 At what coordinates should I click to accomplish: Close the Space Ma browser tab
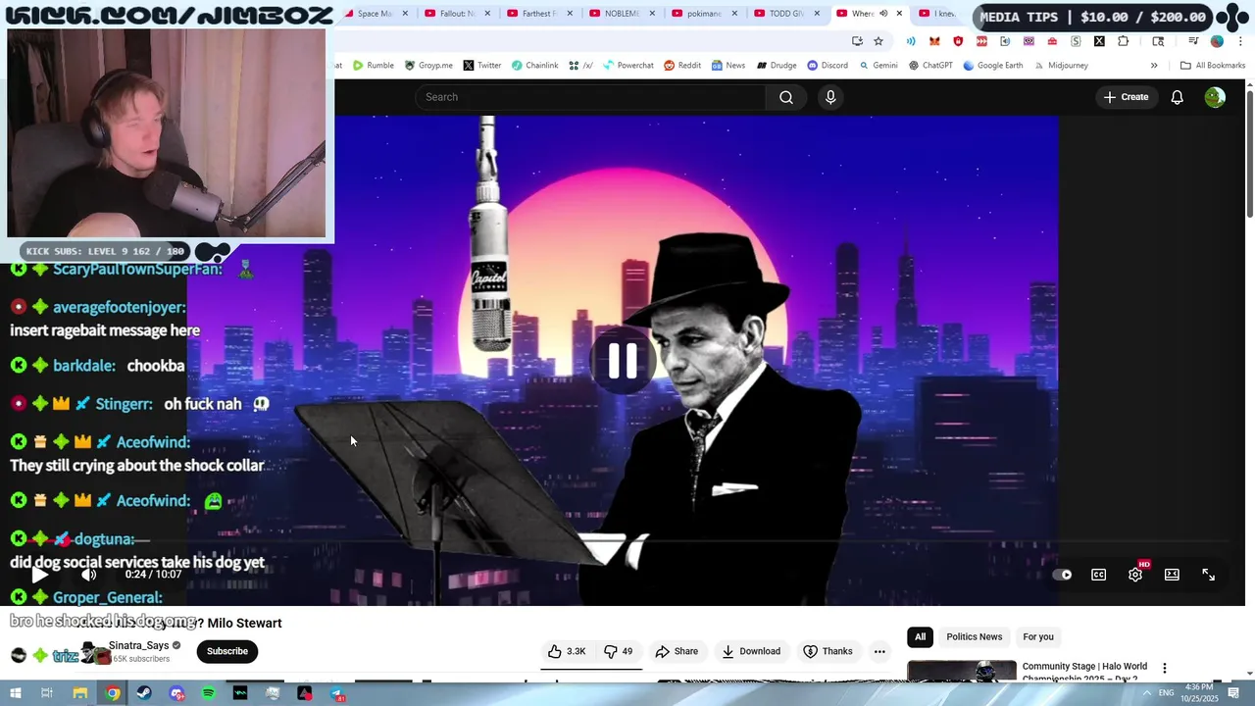[x=405, y=14]
